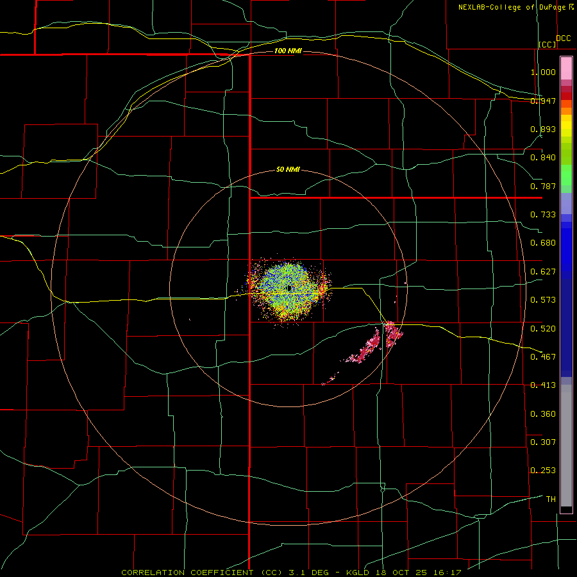The image size is (577, 577).
Task: Click the KGLD station identifier in caption
Action: click(x=359, y=573)
